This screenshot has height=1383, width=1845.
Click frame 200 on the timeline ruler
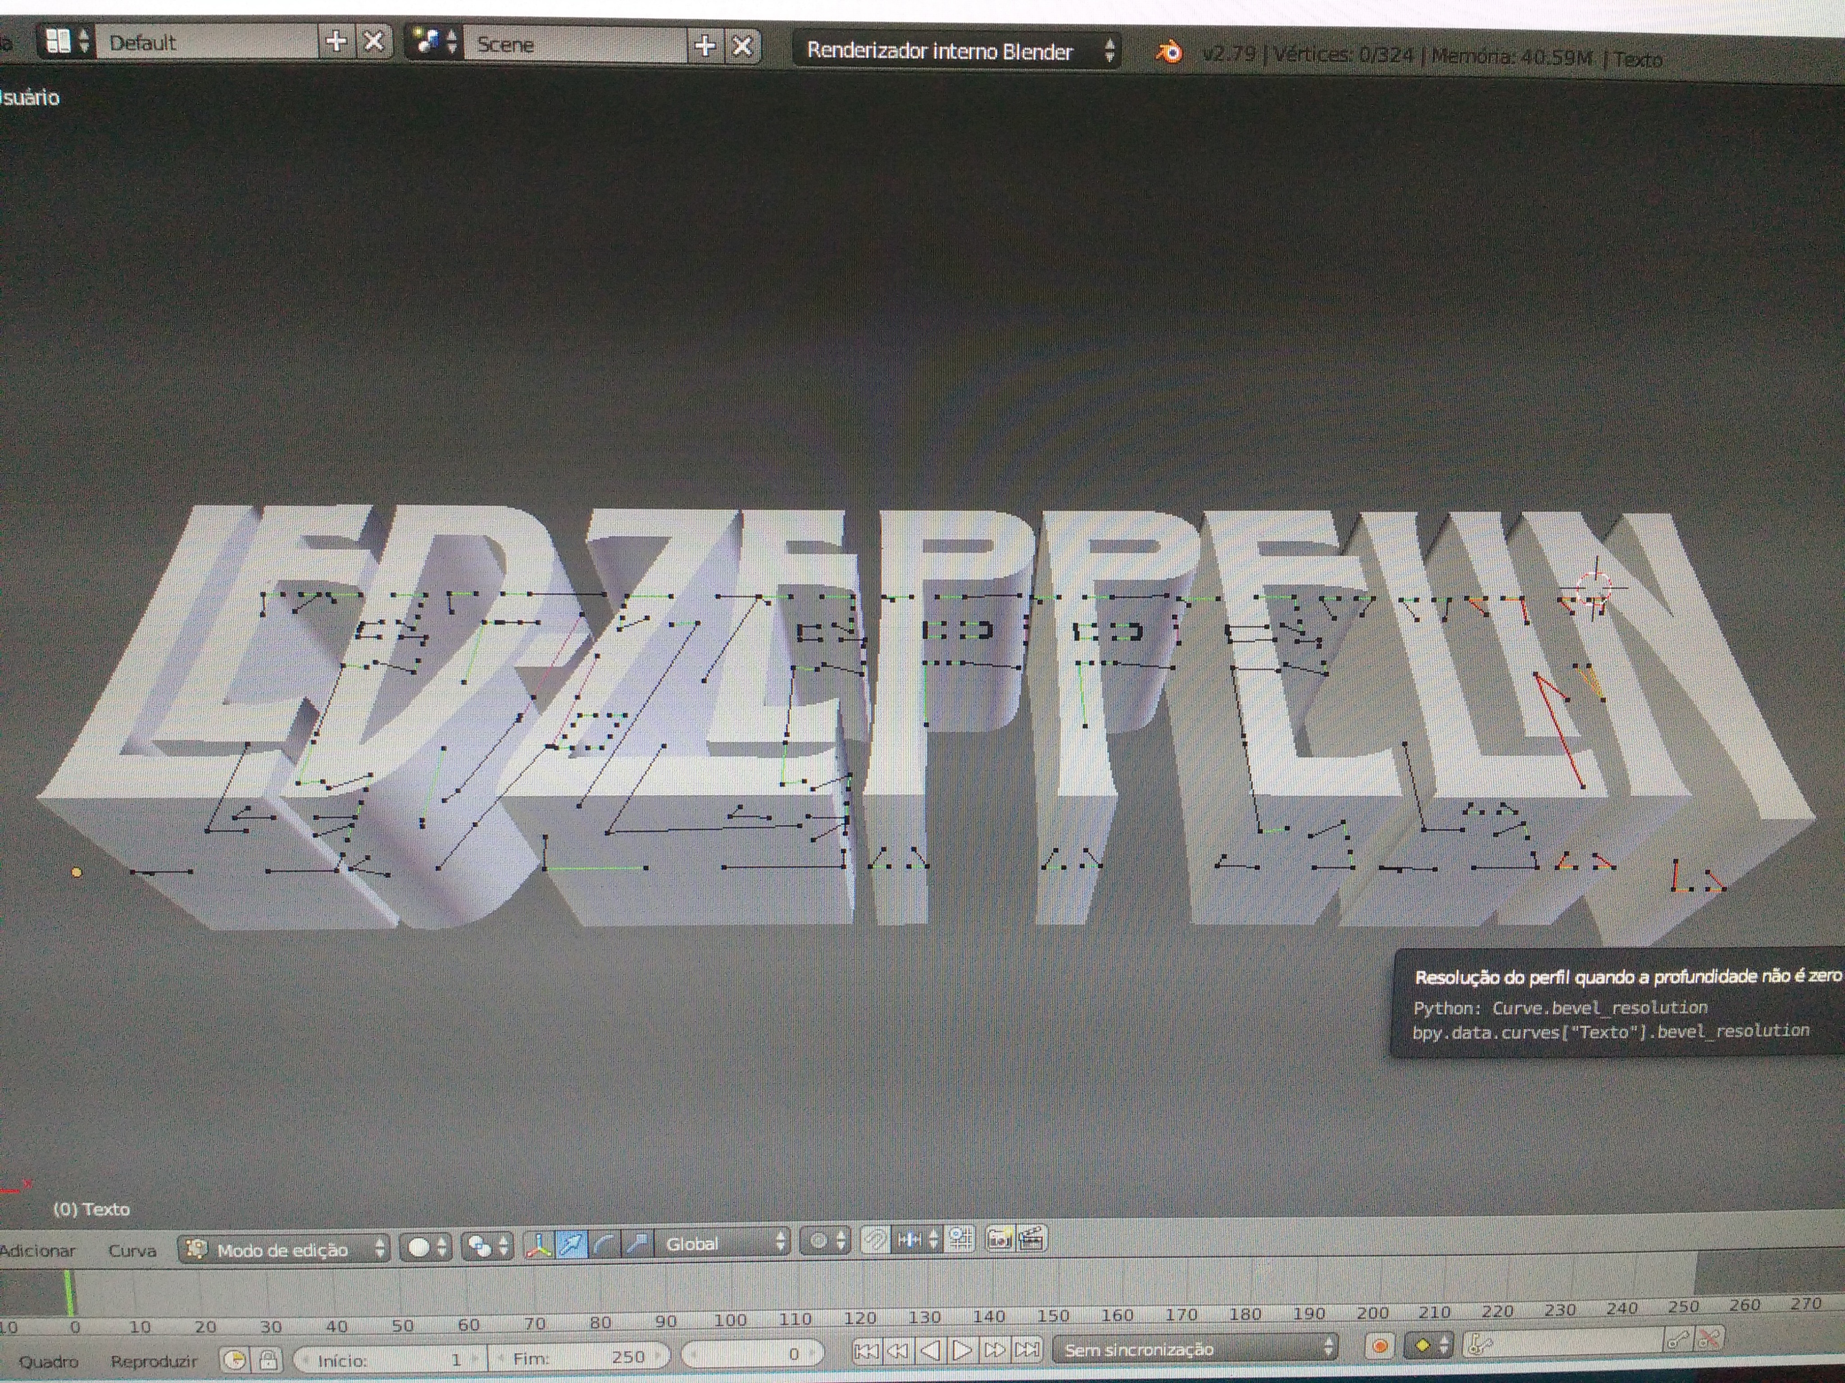click(1372, 1313)
